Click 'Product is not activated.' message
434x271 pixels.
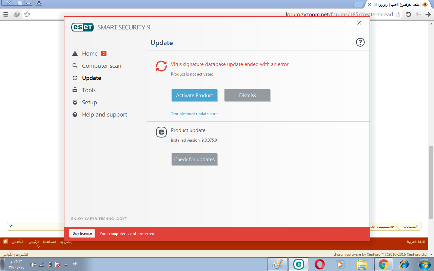[x=193, y=74]
